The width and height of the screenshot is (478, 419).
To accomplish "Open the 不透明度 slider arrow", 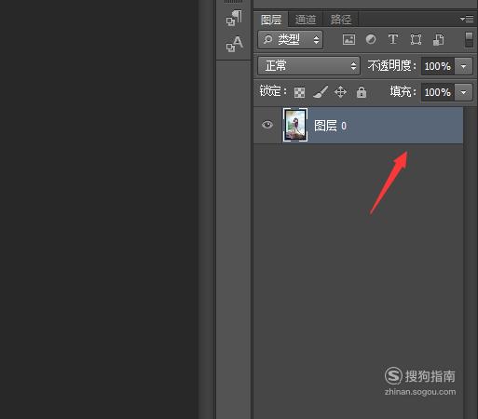I will coord(463,66).
